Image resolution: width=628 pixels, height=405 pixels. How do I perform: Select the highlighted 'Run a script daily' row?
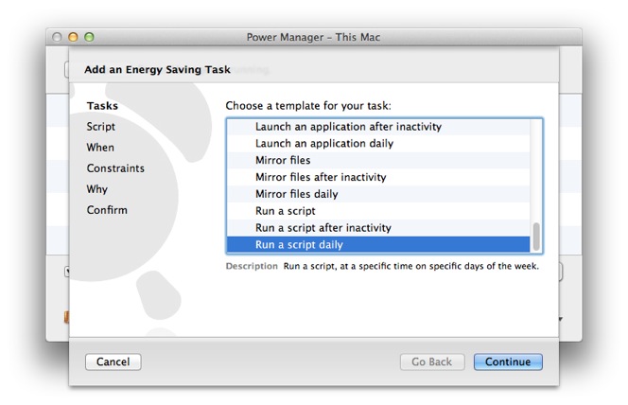click(378, 244)
